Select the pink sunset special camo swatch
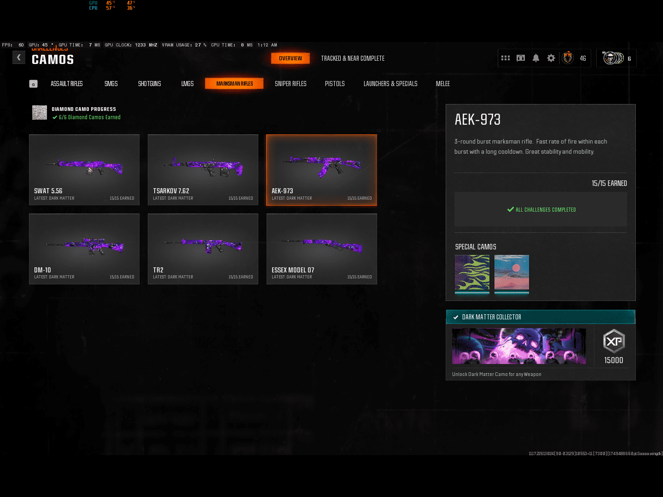The height and width of the screenshot is (497, 663). point(512,273)
